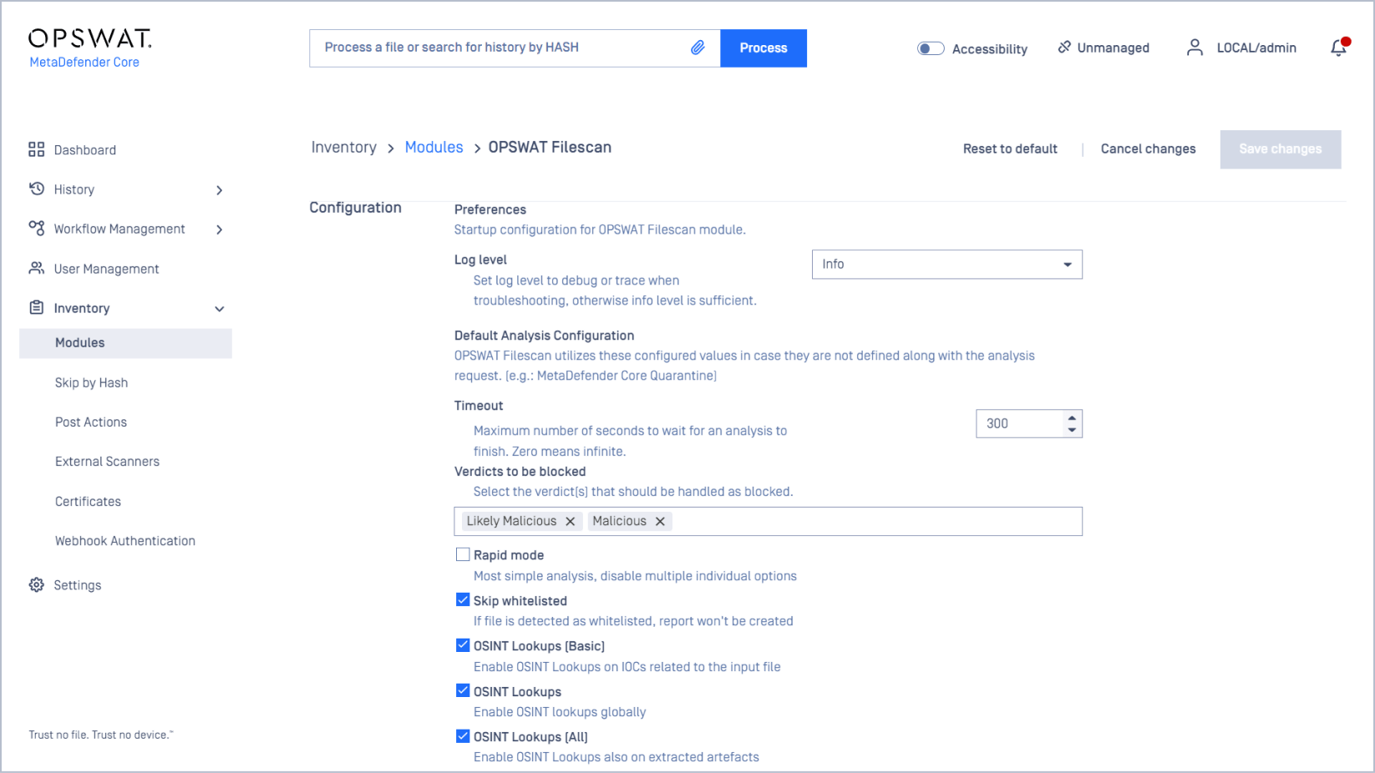The image size is (1375, 773).
Task: Click the Unmanaged link icon
Action: [1064, 48]
